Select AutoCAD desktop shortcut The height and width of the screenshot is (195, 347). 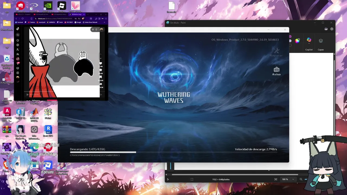tap(7, 115)
